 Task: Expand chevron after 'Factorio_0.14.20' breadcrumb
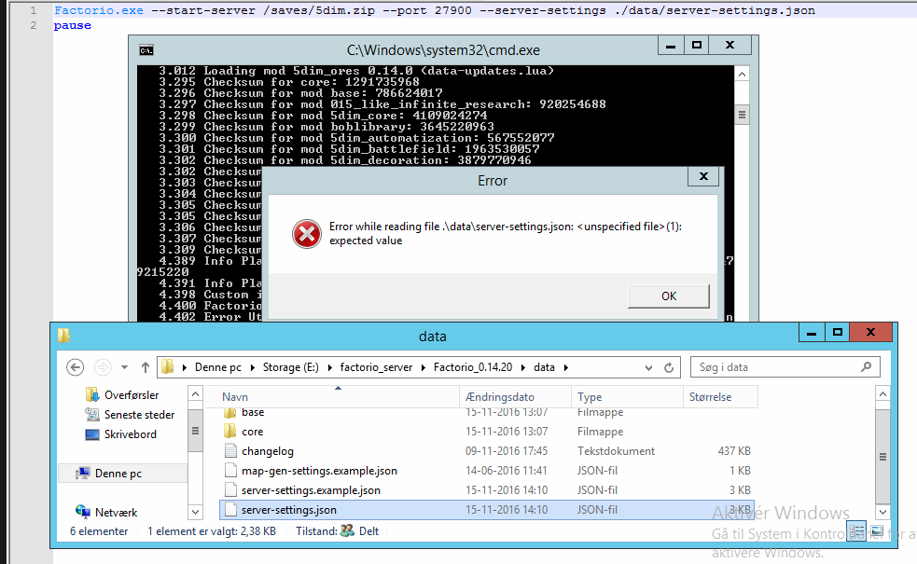coord(522,367)
